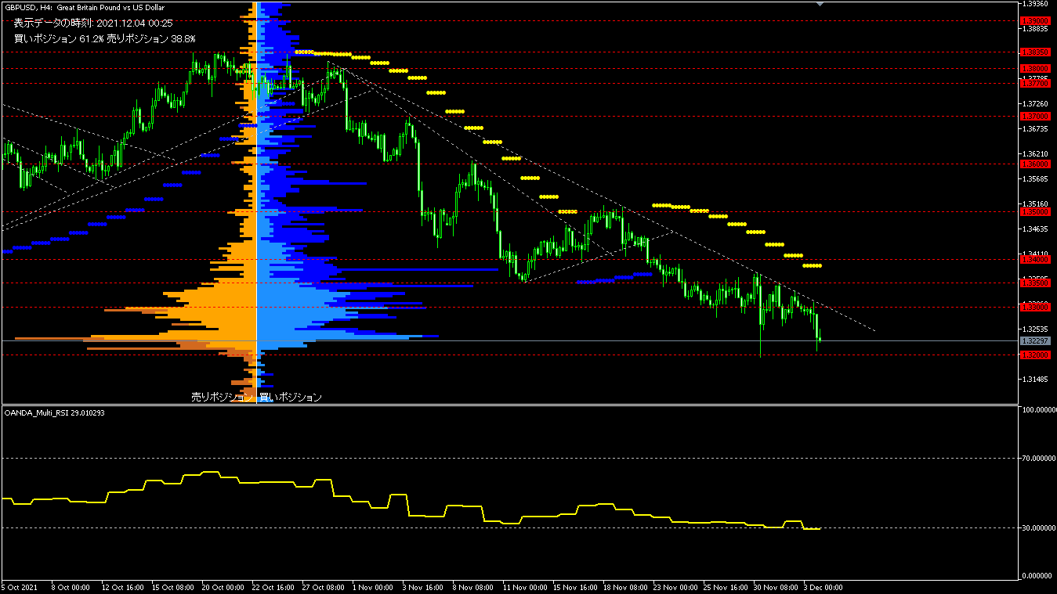The image size is (1057, 594).
Task: Click the 30 Nov 08:00 time axis label
Action: point(774,587)
